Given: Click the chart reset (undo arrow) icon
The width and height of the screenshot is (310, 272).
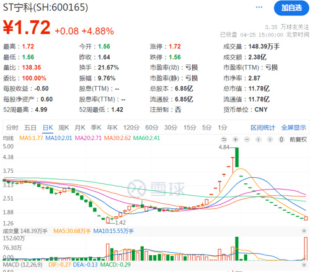Looking at the screenshot, I should pos(224,139).
